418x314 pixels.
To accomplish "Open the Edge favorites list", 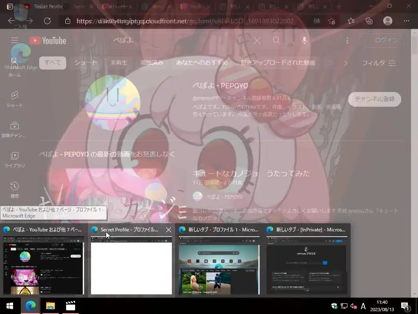I will coord(351,21).
